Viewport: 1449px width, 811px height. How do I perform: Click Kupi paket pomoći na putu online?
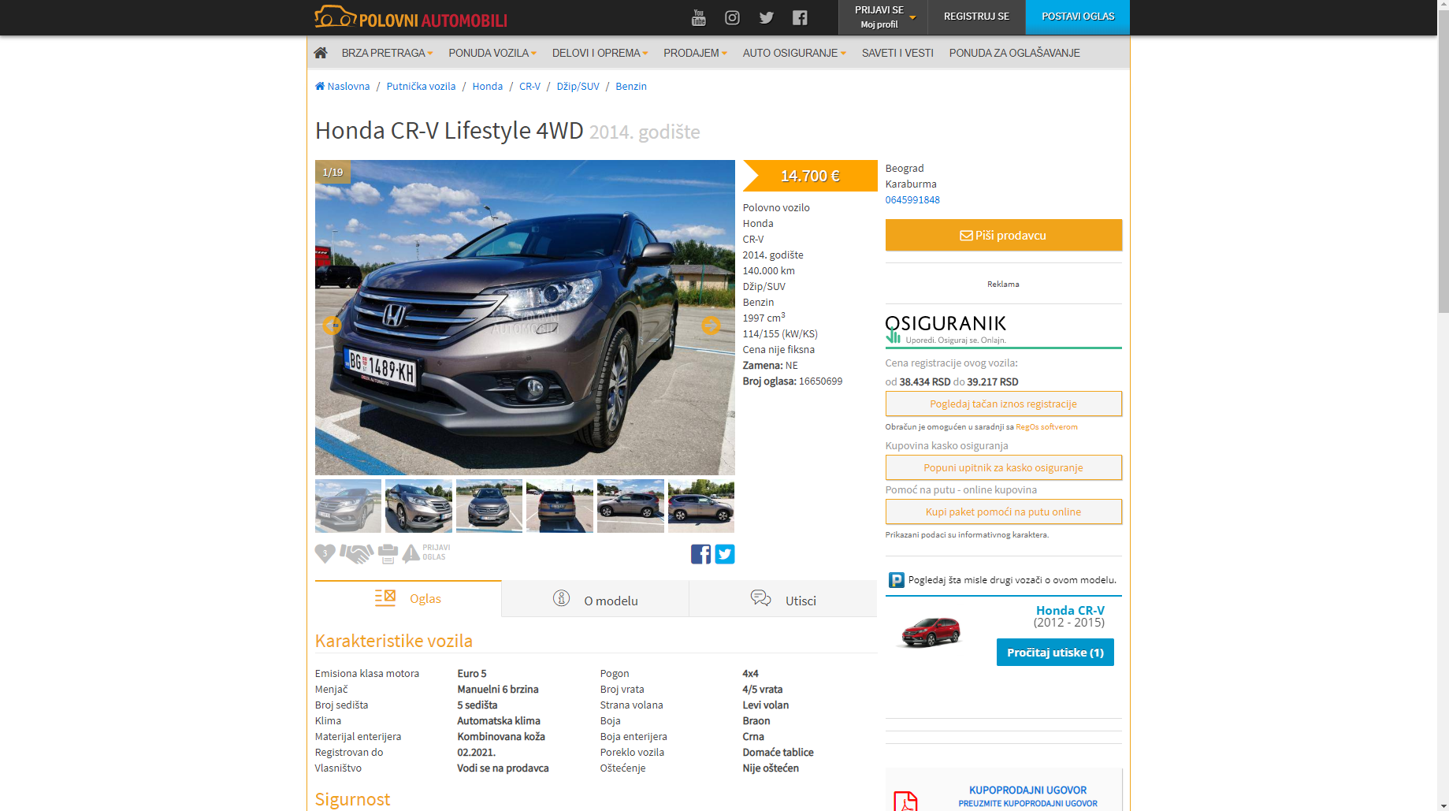pos(1003,512)
